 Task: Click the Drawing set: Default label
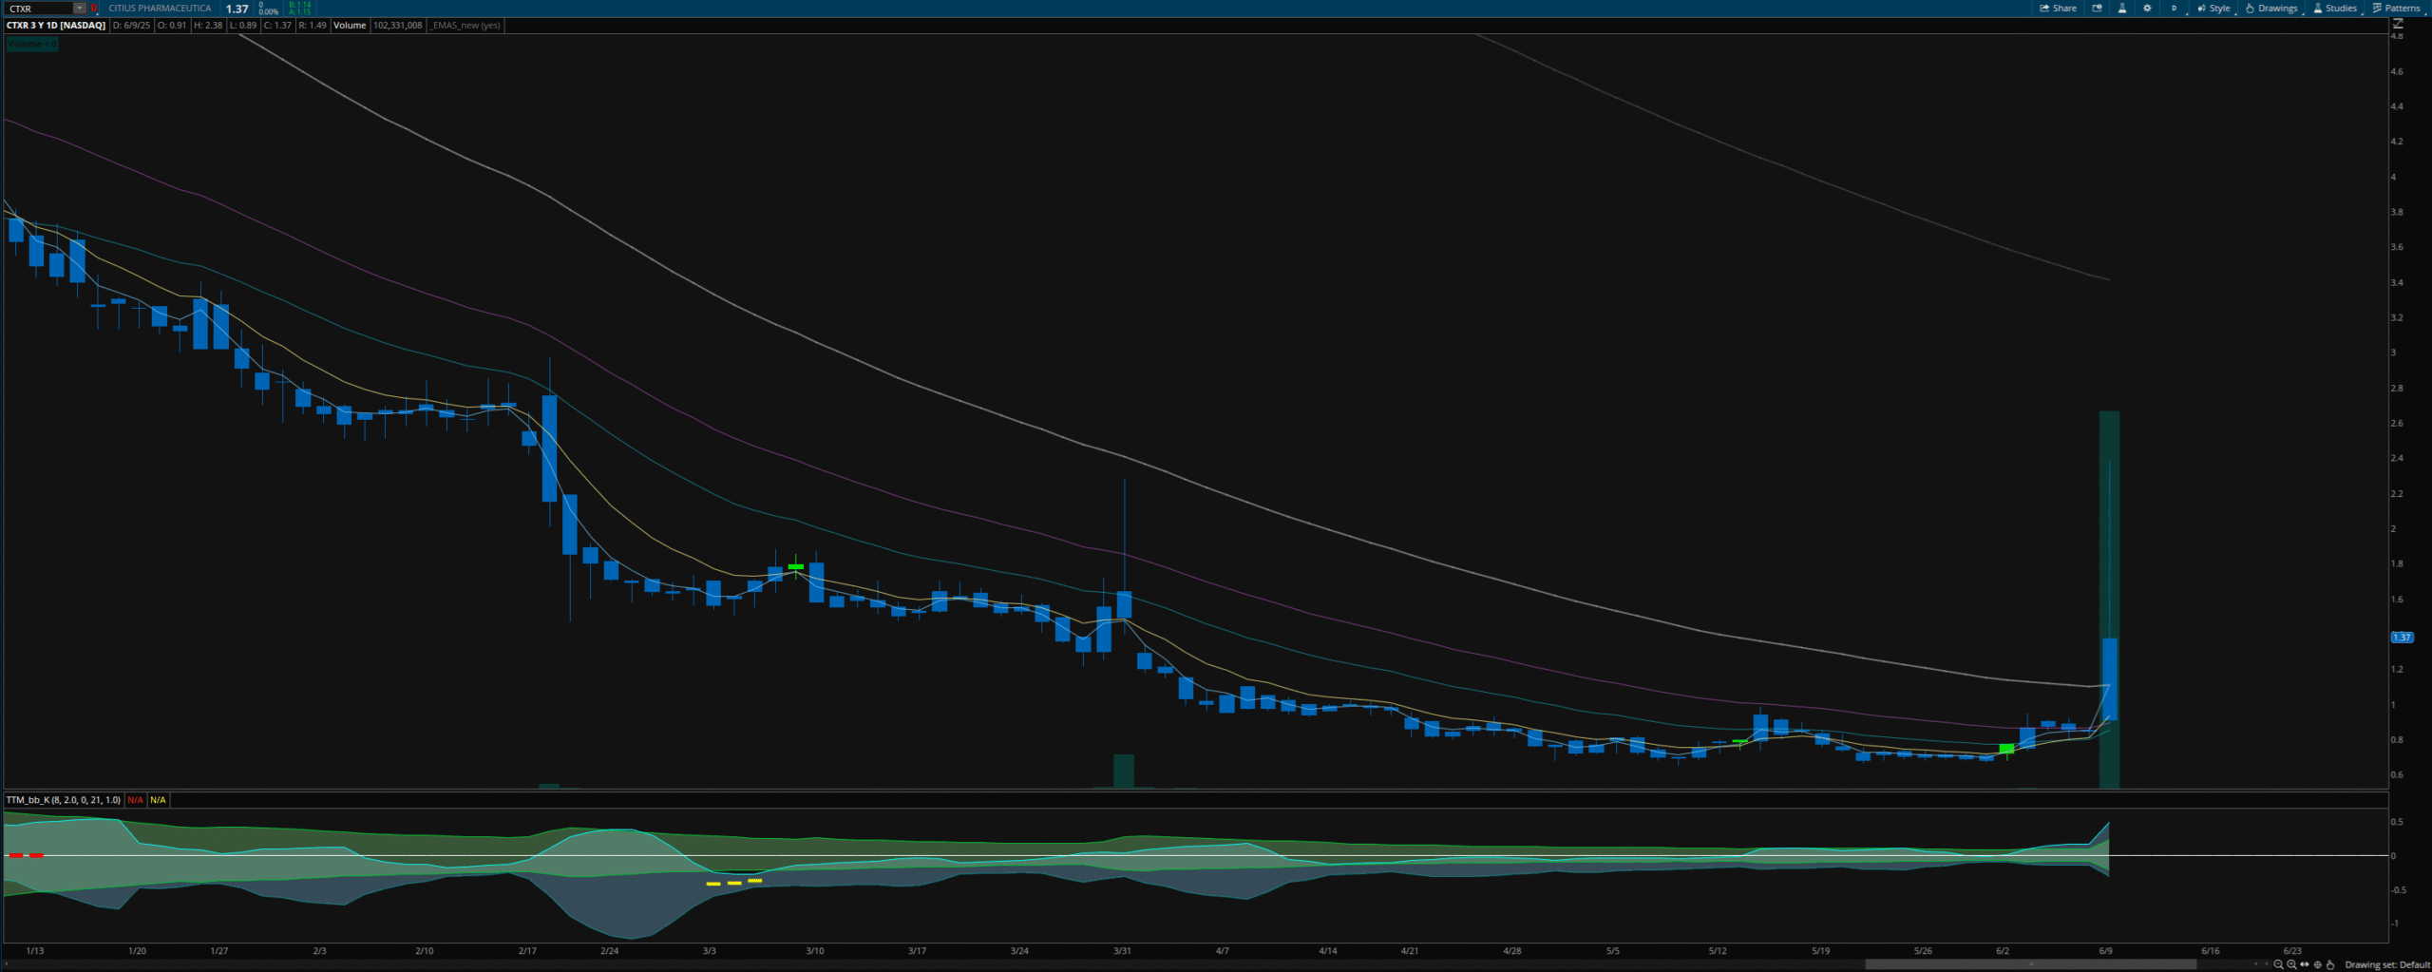[2386, 964]
